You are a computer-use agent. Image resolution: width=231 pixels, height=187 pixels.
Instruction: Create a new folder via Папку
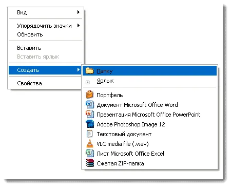point(149,71)
